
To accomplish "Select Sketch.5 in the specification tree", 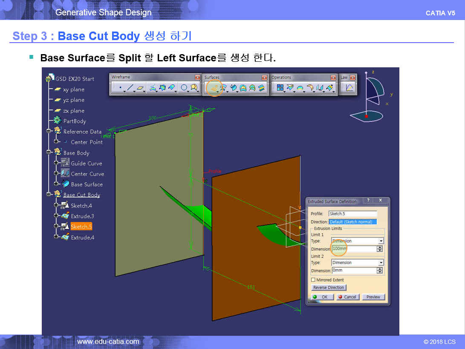I will [81, 227].
